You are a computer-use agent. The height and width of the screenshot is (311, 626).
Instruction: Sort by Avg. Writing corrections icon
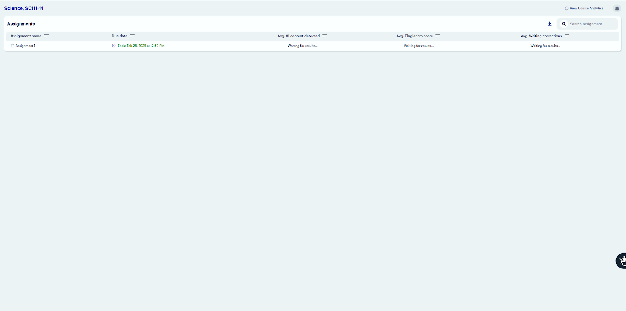[567, 36]
